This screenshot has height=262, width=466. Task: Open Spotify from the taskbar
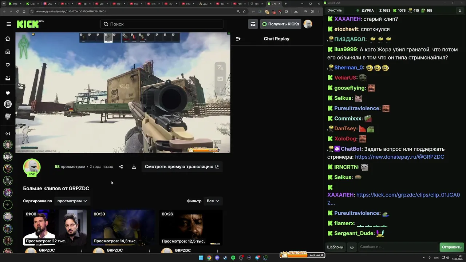(233, 258)
